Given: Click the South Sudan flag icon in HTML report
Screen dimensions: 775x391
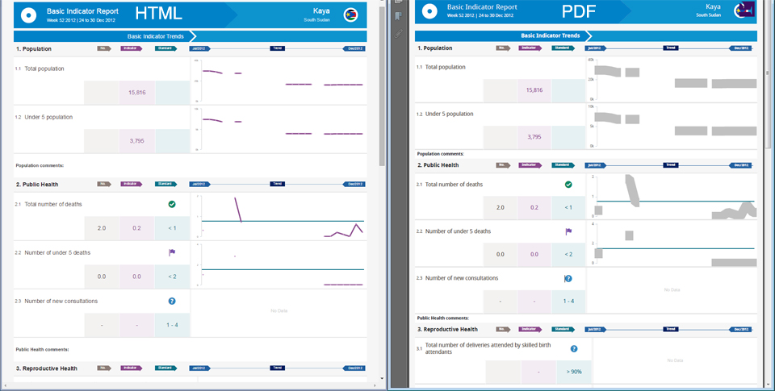Looking at the screenshot, I should (x=351, y=14).
